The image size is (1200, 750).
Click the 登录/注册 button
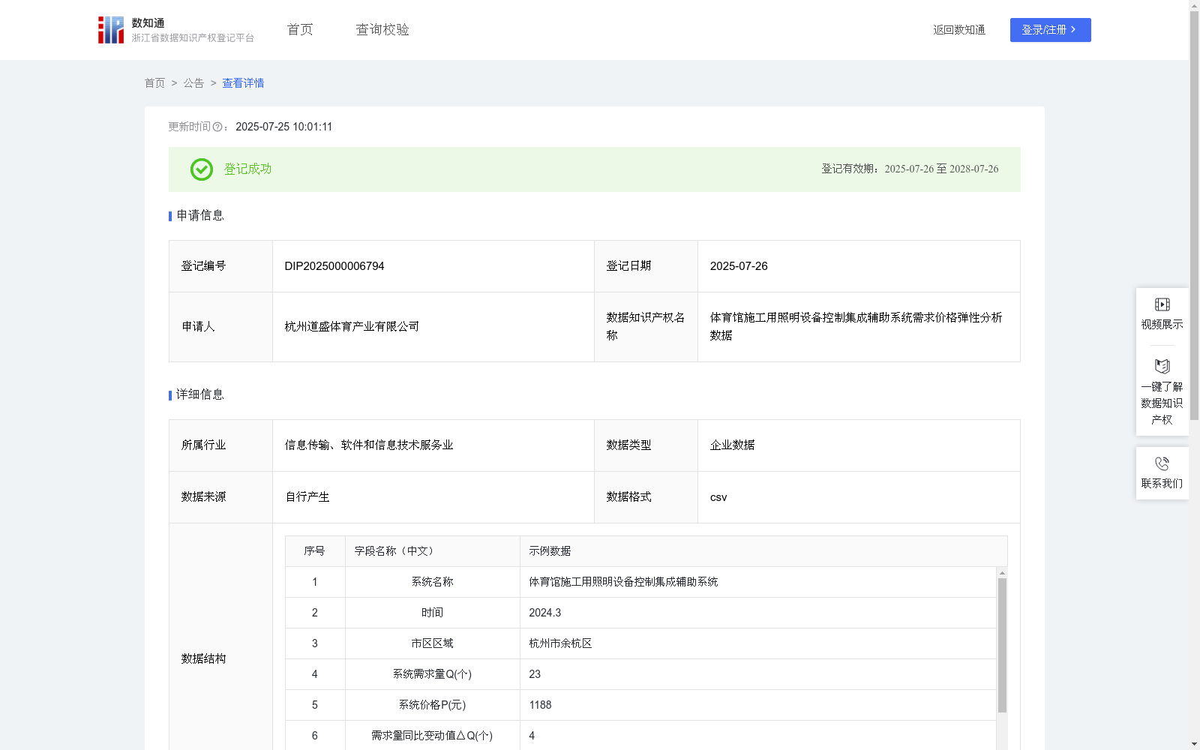coord(1050,30)
